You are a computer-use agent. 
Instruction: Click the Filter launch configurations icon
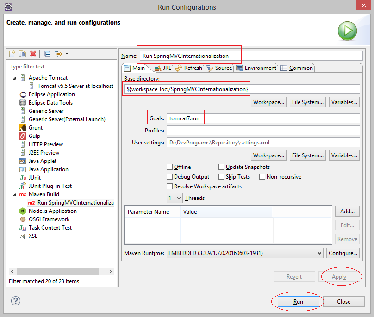coord(58,54)
